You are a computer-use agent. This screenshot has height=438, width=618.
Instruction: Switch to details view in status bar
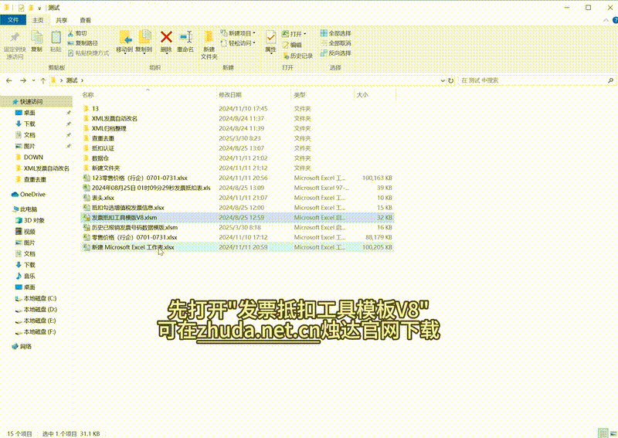(603, 433)
